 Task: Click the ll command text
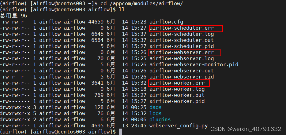click(x=122, y=10)
